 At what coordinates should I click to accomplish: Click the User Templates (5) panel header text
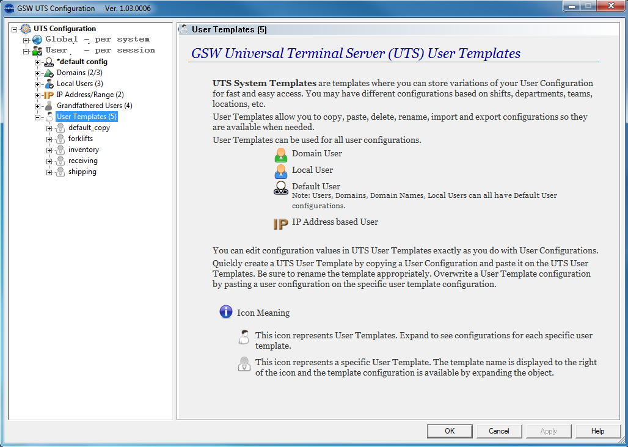tap(229, 29)
